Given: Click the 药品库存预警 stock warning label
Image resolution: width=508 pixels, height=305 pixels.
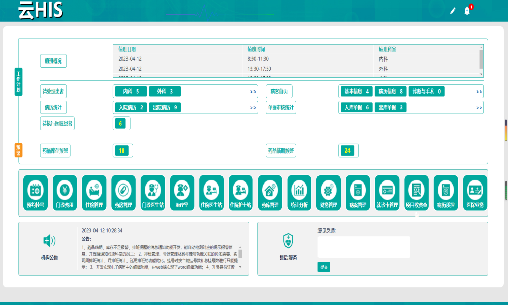Looking at the screenshot, I should (55, 150).
